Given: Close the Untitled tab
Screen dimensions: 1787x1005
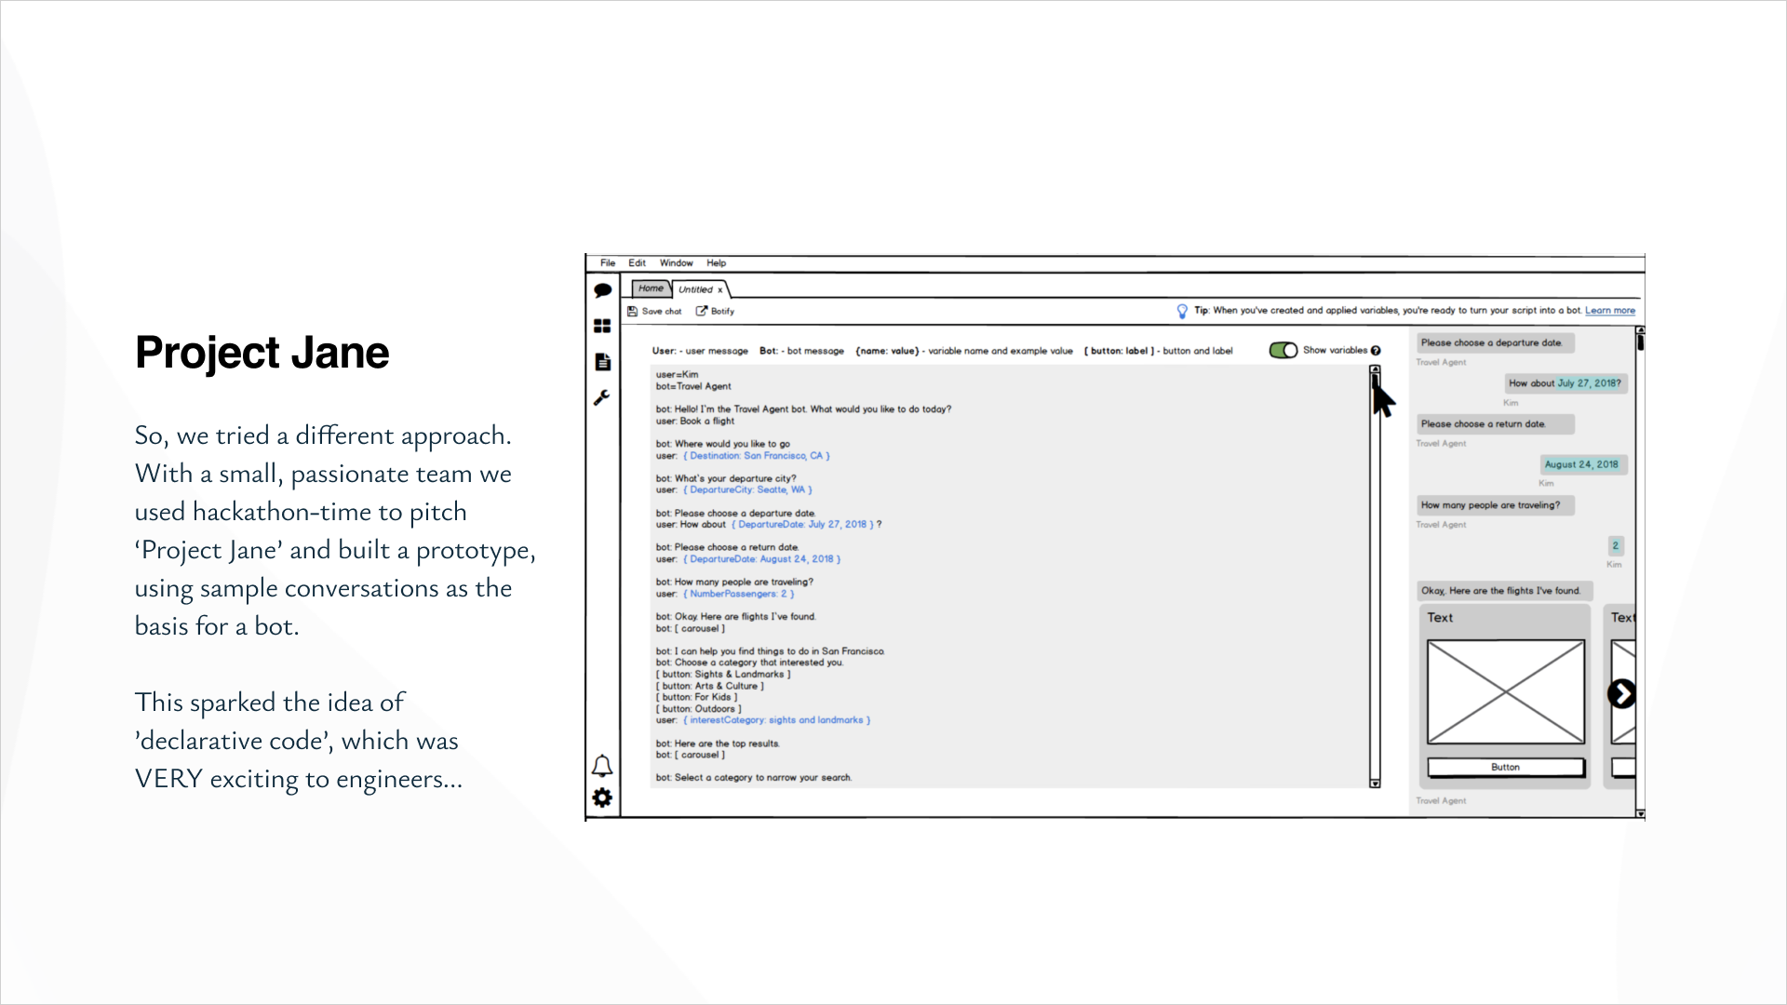Looking at the screenshot, I should [720, 289].
